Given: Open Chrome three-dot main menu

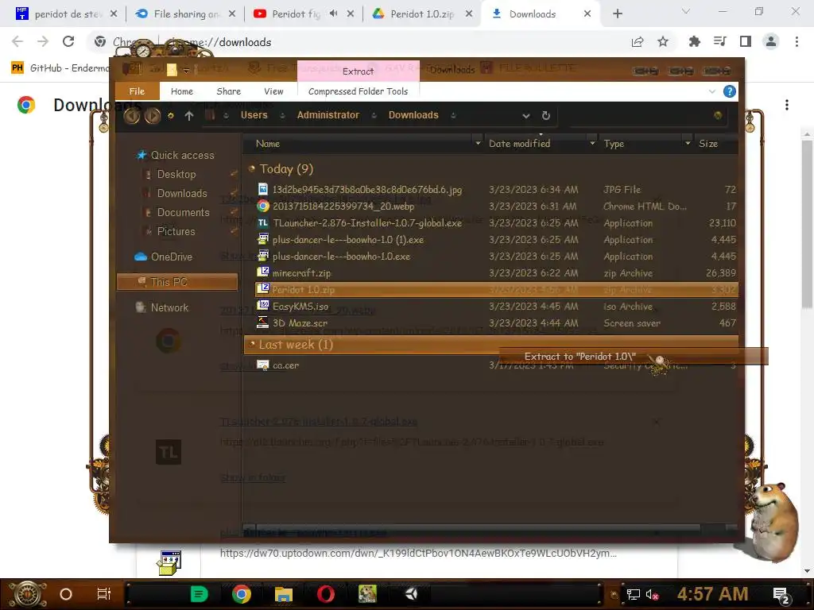Looking at the screenshot, I should click(x=797, y=41).
